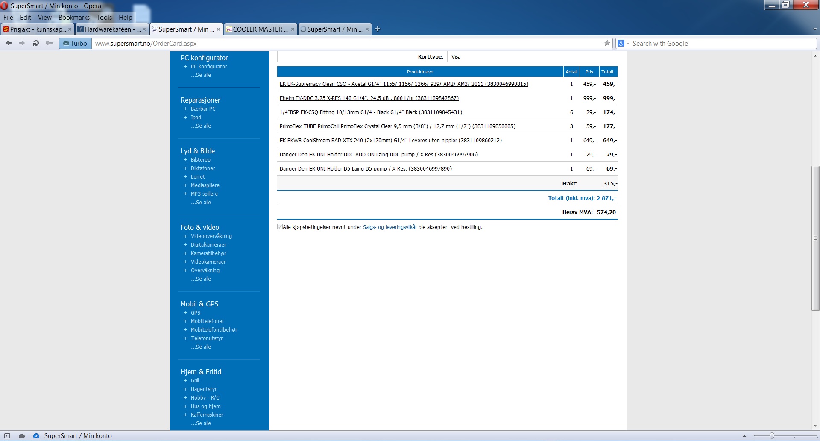Close the COOLER MASTER tab
The image size is (820, 441).
coord(293,29)
